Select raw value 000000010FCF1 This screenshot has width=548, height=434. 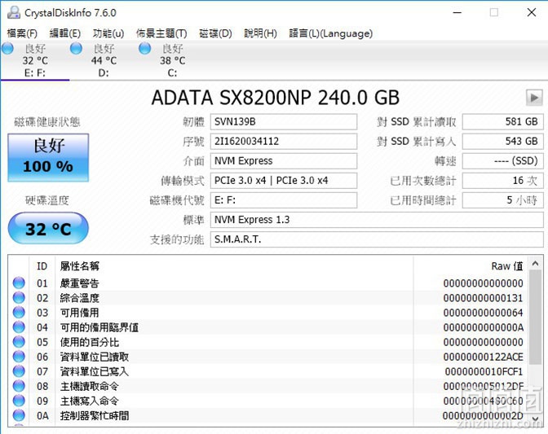pos(484,371)
